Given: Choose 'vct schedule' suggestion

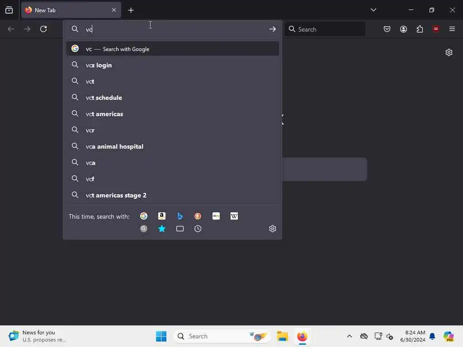Looking at the screenshot, I should click(172, 98).
